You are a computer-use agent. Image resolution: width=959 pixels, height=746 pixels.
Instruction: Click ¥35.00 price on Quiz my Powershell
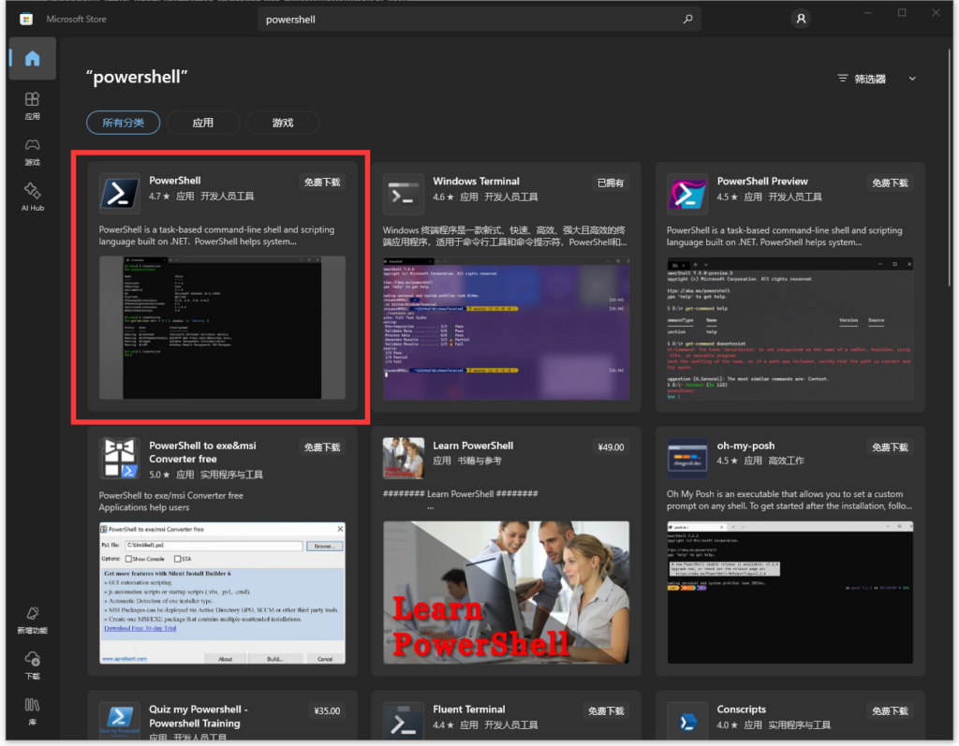point(327,711)
